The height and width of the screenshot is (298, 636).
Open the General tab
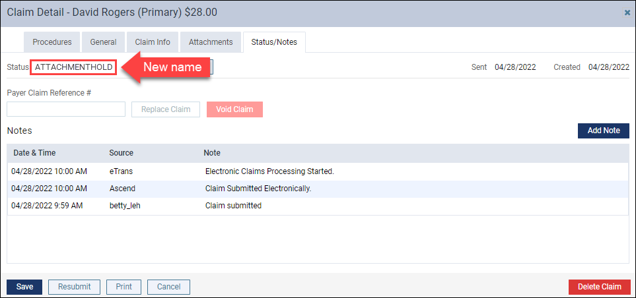pos(104,42)
